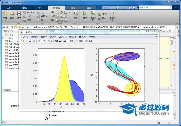Activate the Zoom Out tool

click(x=49, y=41)
